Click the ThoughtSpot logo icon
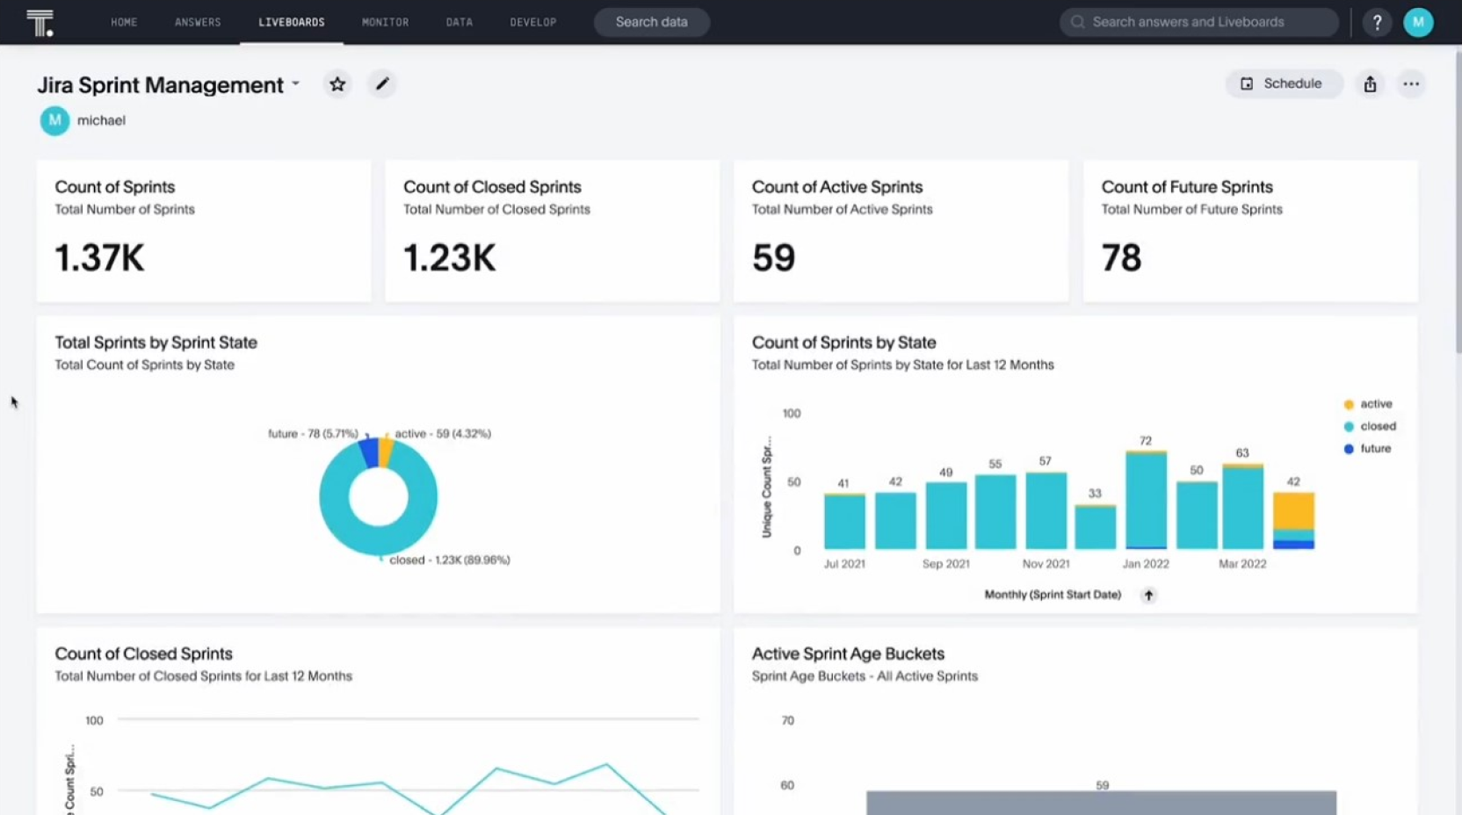Screen dimensions: 1462x815 pos(41,22)
